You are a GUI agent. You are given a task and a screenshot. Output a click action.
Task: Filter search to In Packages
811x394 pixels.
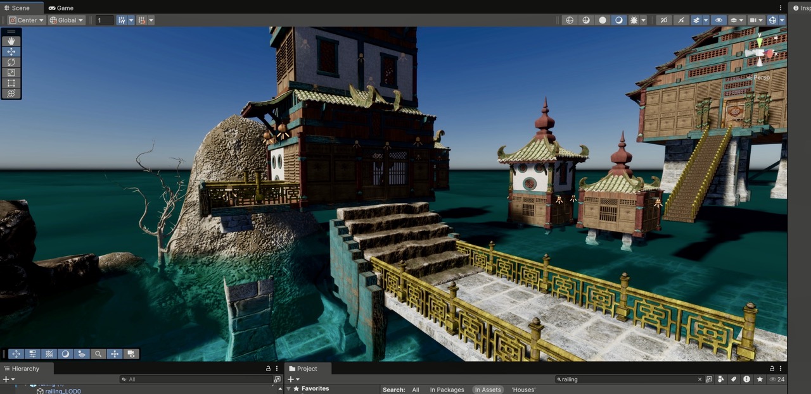[447, 390]
